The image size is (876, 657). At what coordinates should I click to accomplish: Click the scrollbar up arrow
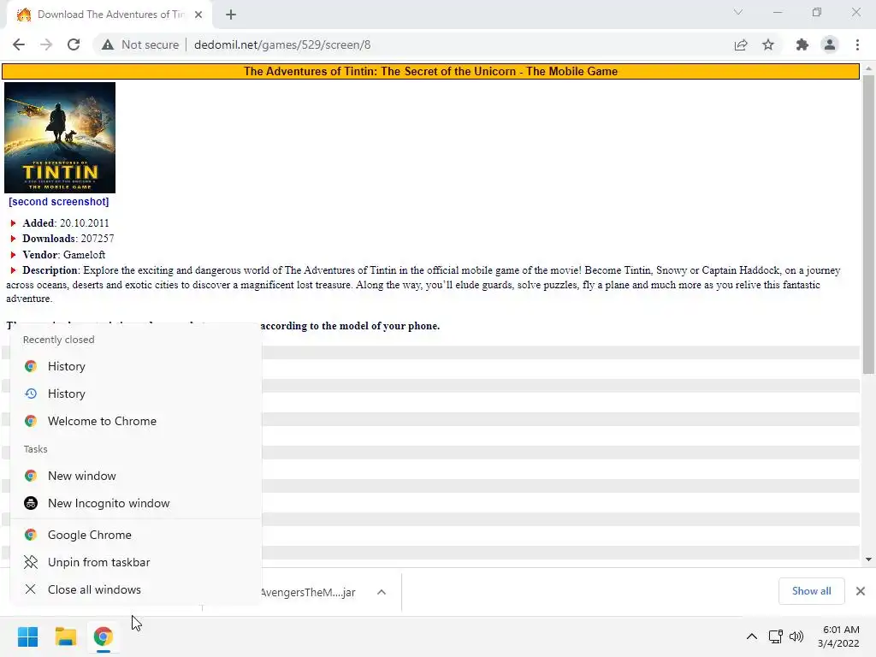(868, 68)
